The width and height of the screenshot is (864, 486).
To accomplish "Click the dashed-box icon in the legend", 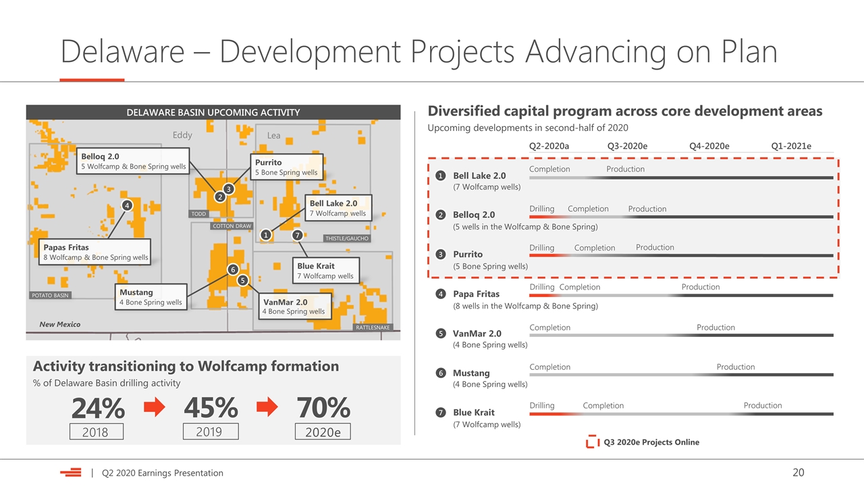I will (x=592, y=442).
